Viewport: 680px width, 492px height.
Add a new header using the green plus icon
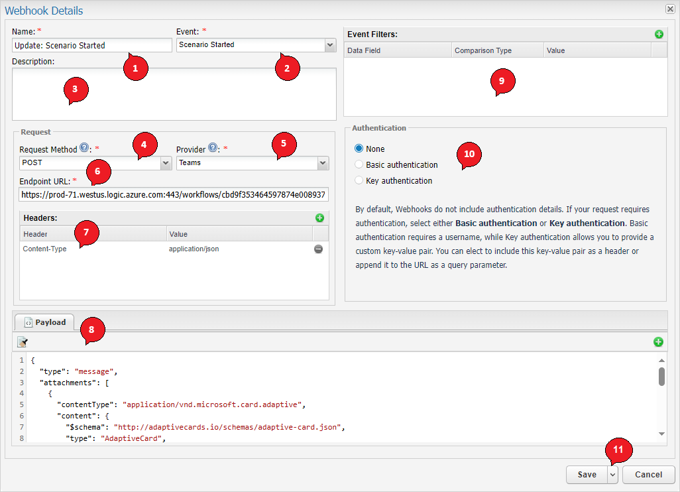[320, 217]
